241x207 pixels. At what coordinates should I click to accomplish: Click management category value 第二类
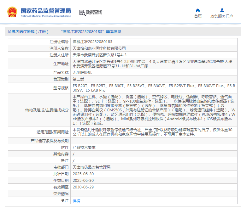(x=78, y=79)
